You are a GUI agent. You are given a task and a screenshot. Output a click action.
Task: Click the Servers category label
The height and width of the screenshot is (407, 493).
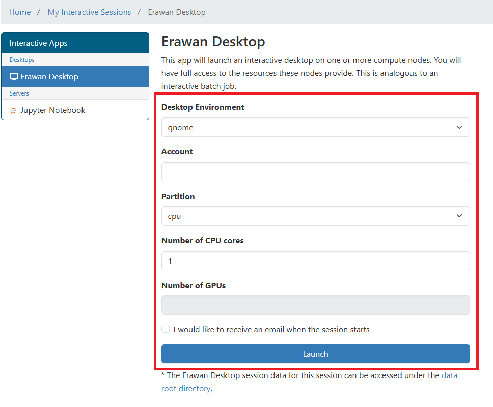(19, 93)
